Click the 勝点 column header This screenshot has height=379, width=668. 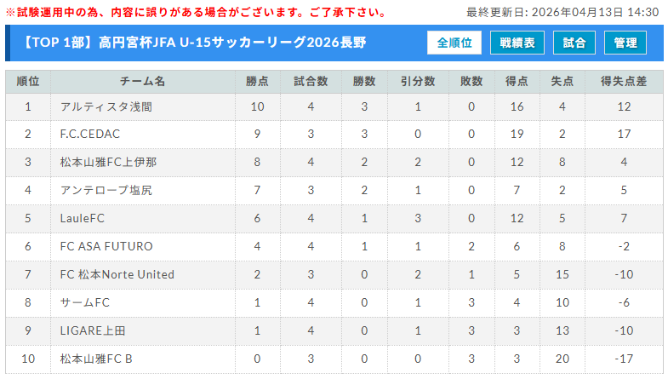pos(257,81)
